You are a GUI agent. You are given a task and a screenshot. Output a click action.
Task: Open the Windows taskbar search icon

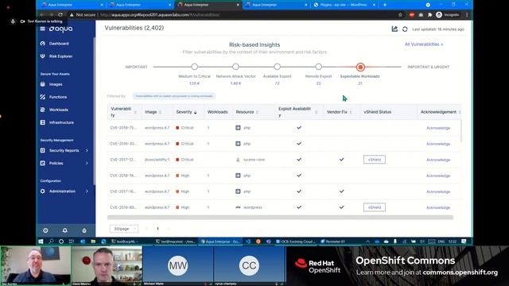point(51,242)
